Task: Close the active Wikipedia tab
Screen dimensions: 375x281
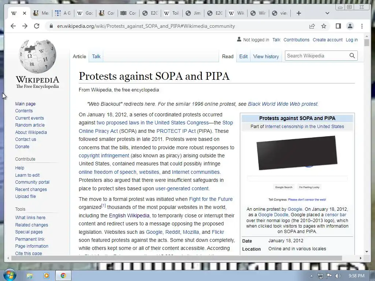Action: click(x=25, y=13)
